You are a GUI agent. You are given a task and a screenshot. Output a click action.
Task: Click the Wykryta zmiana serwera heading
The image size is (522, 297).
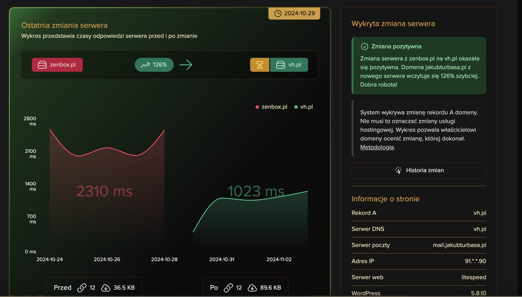(x=393, y=24)
